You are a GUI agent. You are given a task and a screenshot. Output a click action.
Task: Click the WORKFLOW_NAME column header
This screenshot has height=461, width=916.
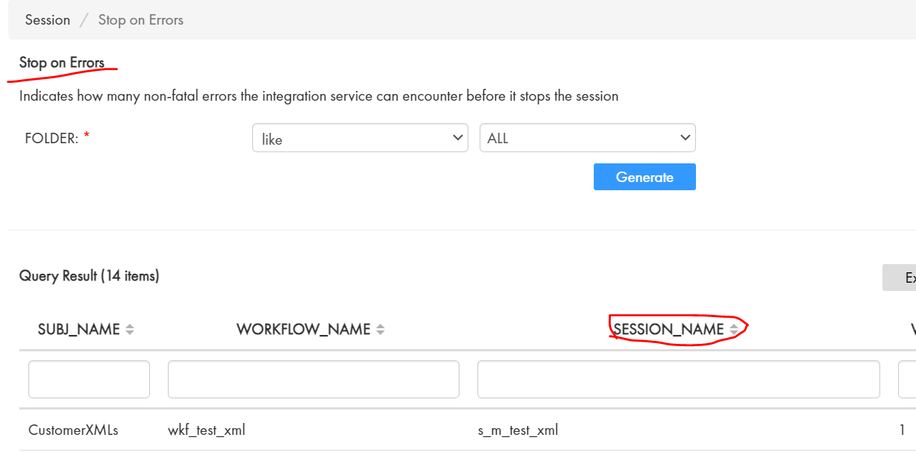coord(304,330)
